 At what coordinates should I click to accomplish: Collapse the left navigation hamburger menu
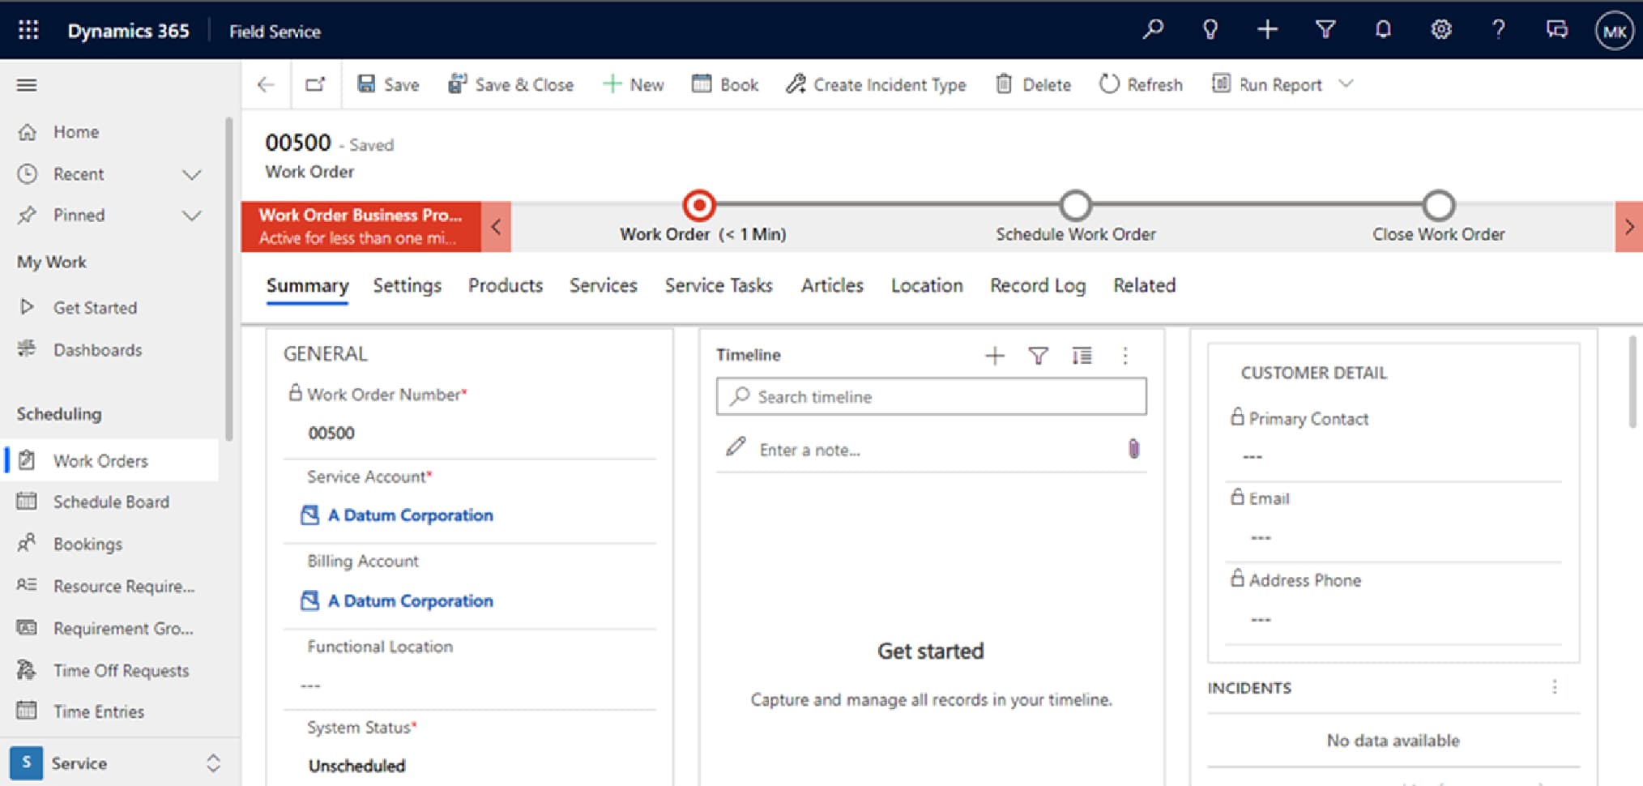point(27,85)
